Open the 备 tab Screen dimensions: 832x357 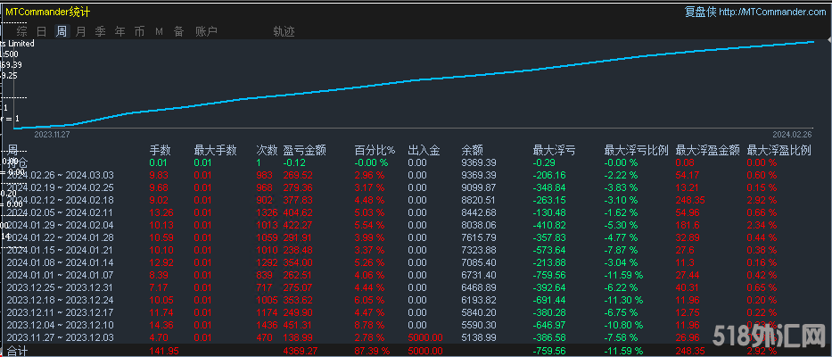(178, 31)
